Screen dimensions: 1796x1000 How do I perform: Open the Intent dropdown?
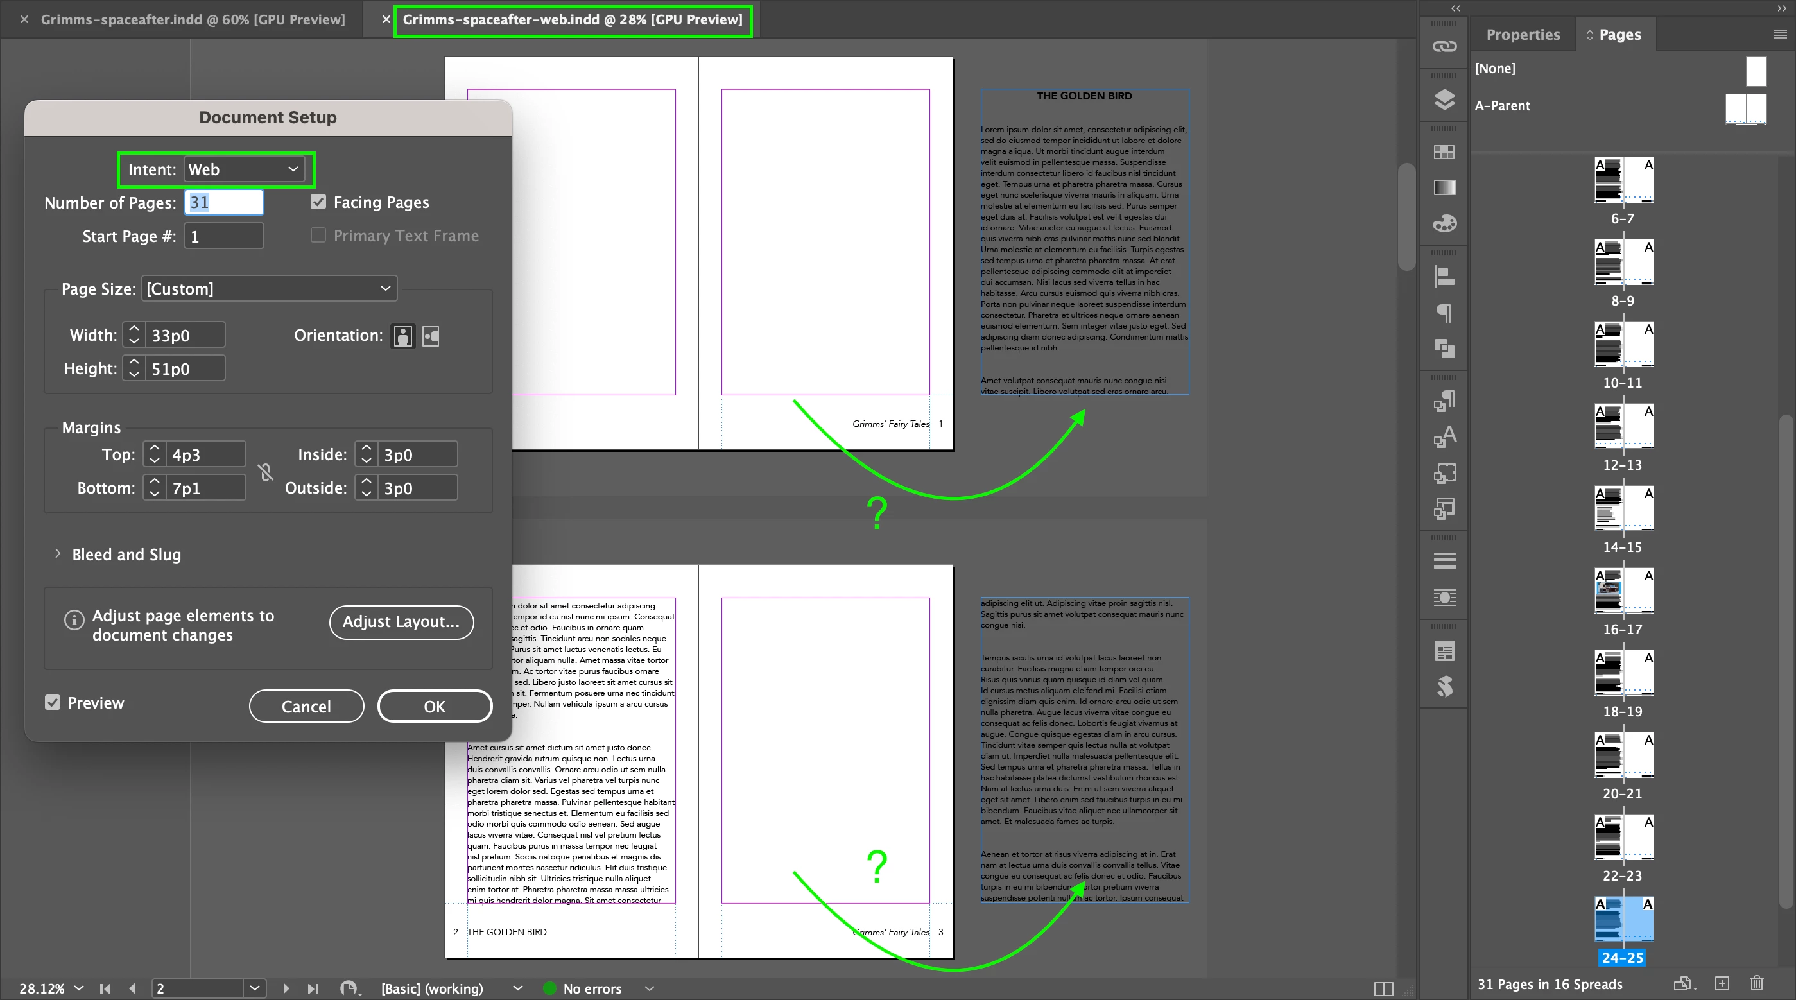[x=244, y=169]
